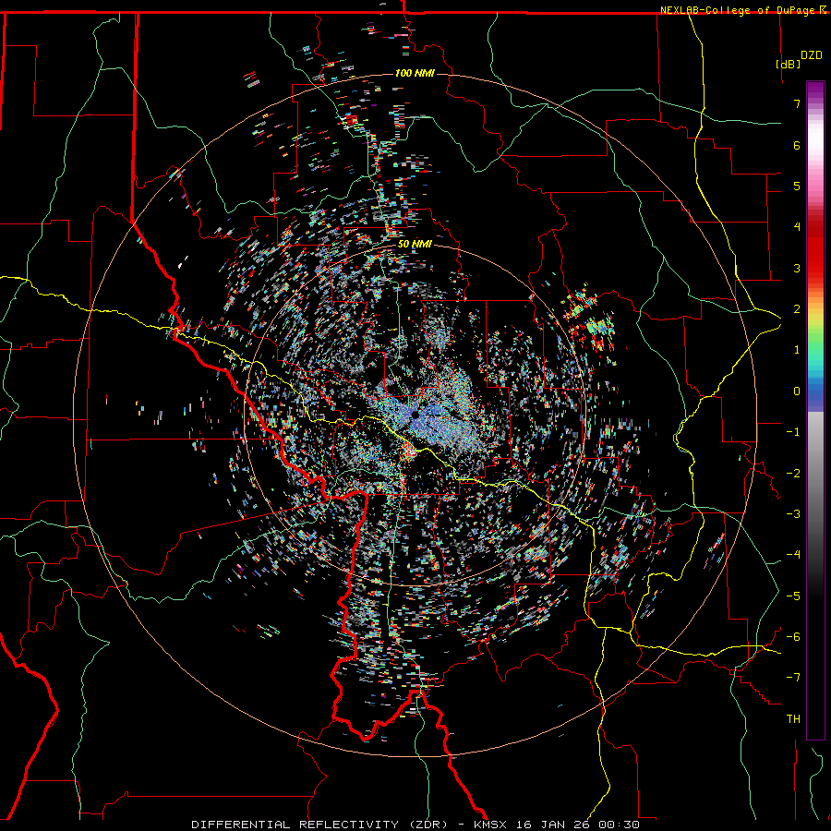Click the radar site center dot
This screenshot has height=831, width=831.
point(415,415)
